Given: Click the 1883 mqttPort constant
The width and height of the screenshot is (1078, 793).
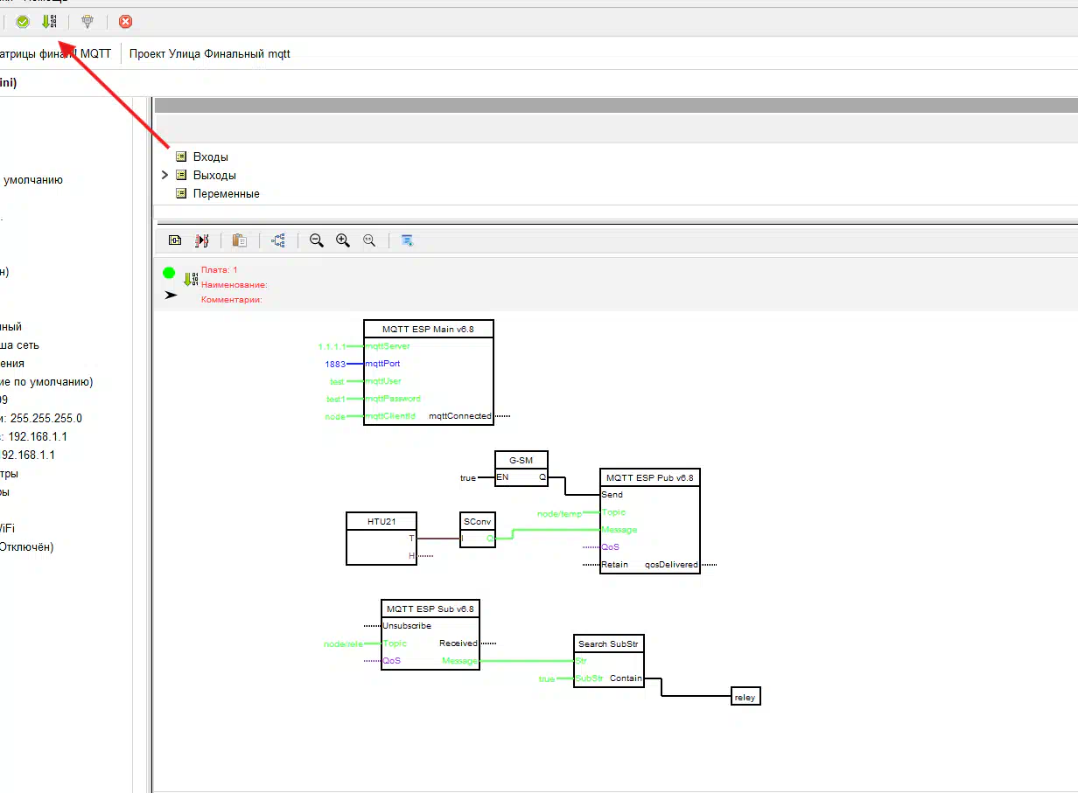Looking at the screenshot, I should point(335,364).
